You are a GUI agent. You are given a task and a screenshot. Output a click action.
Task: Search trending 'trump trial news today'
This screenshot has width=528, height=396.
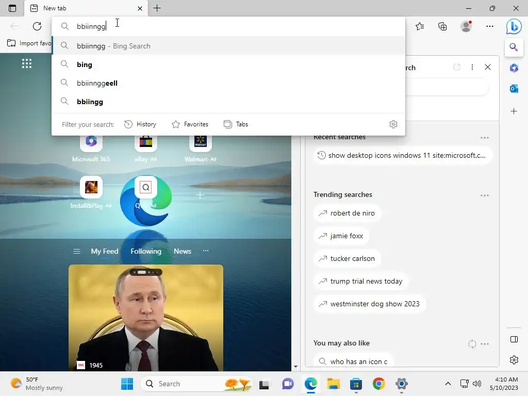point(360,281)
